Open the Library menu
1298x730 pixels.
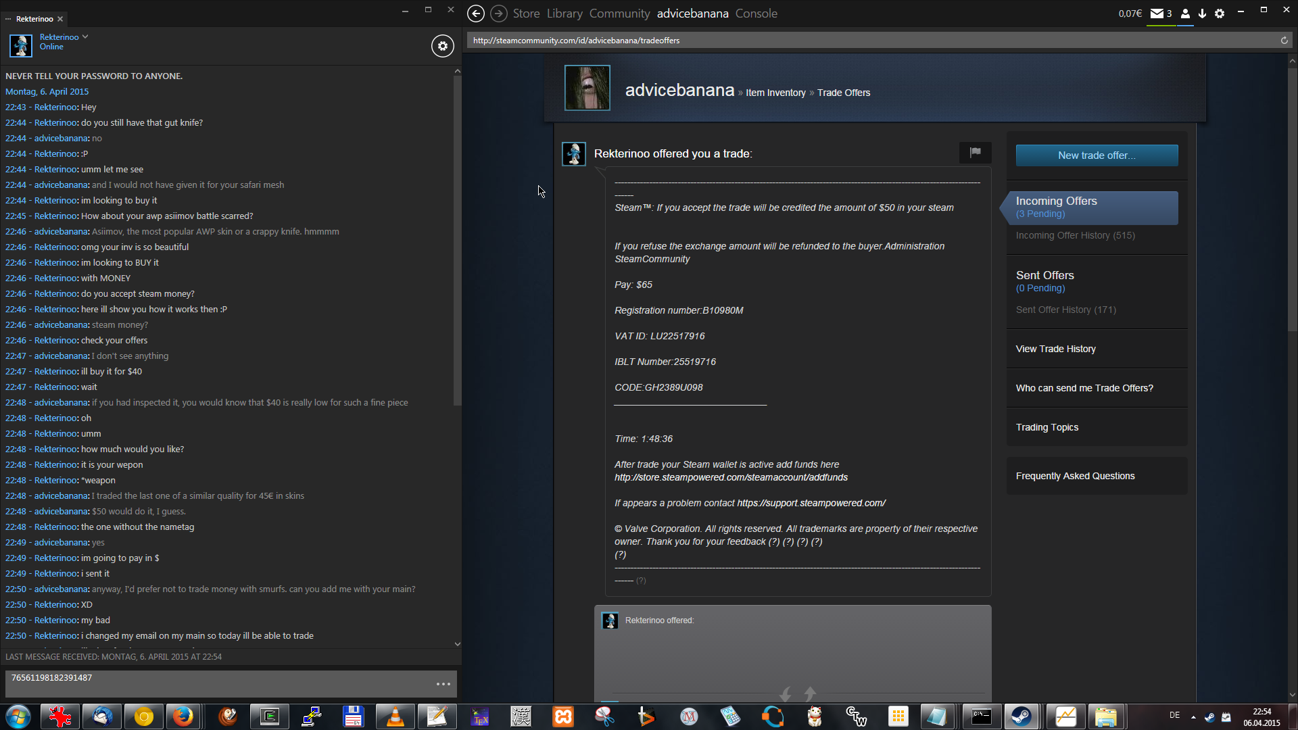(x=564, y=14)
